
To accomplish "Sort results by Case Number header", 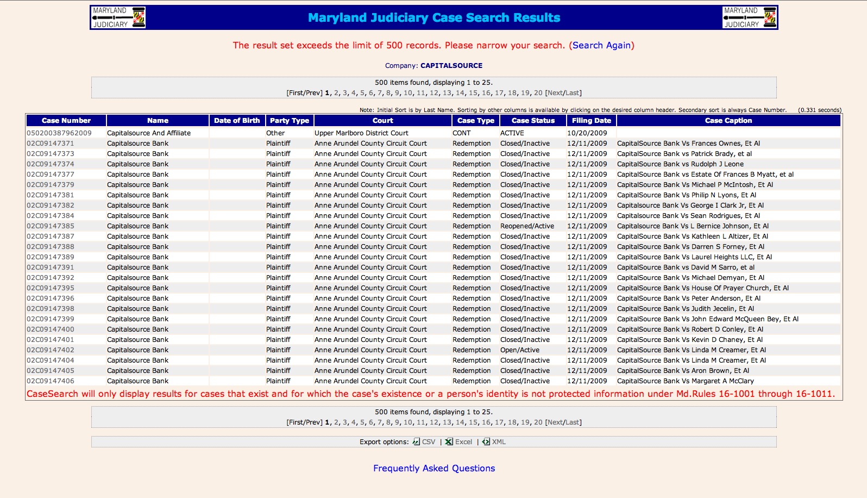I will (66, 121).
